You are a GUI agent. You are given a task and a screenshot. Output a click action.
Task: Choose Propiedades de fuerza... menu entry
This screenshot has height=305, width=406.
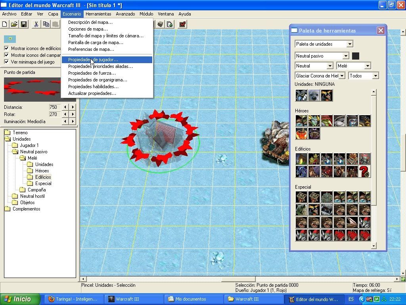pyautogui.click(x=107, y=73)
